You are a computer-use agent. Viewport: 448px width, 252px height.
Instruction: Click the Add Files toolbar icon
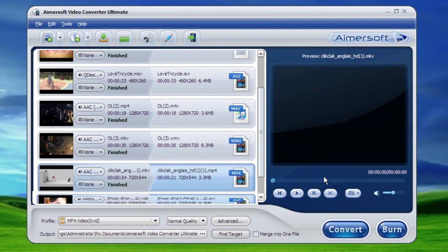[x=48, y=38]
